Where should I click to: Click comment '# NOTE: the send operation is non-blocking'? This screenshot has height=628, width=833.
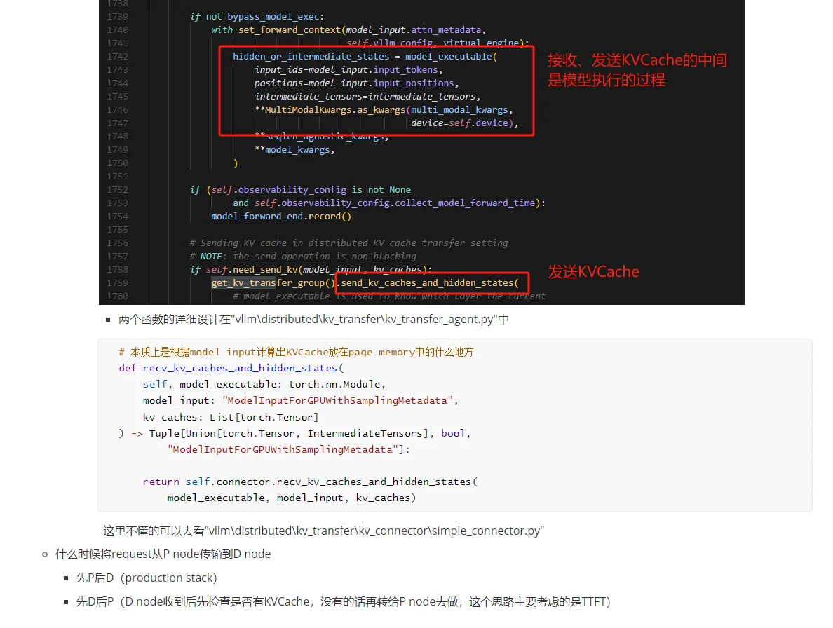(x=303, y=256)
